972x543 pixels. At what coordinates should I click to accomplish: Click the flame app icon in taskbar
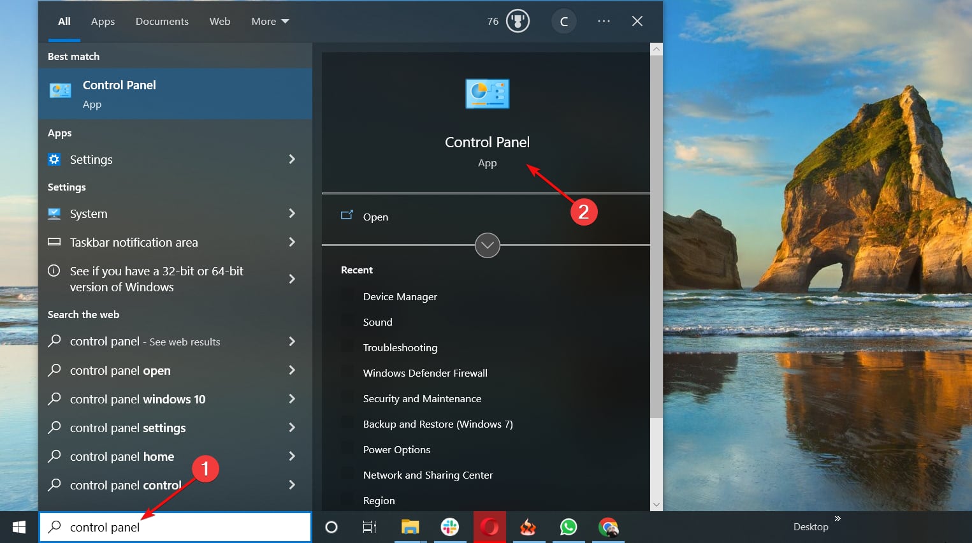[528, 527]
